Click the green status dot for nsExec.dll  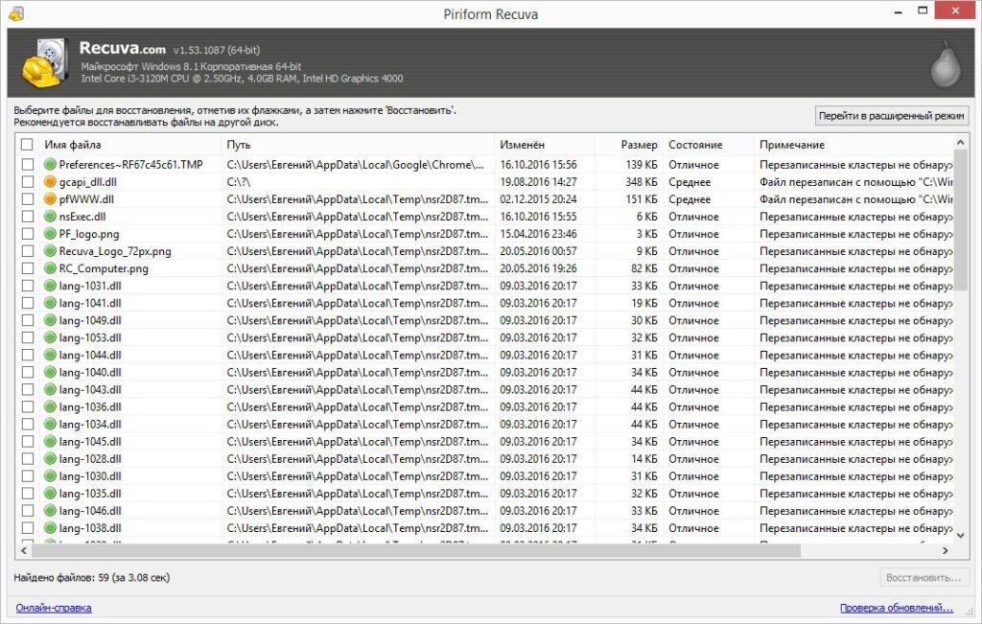coord(51,217)
